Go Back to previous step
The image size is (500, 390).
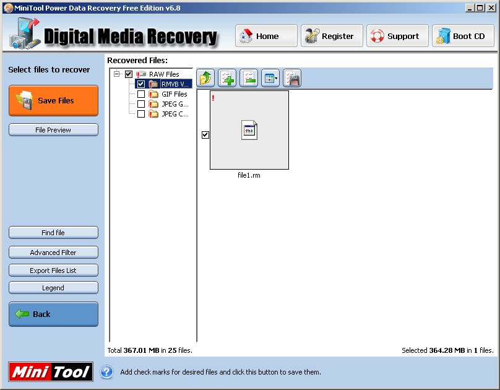click(53, 314)
